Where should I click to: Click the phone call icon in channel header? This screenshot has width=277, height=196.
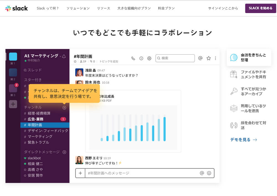point(133,58)
